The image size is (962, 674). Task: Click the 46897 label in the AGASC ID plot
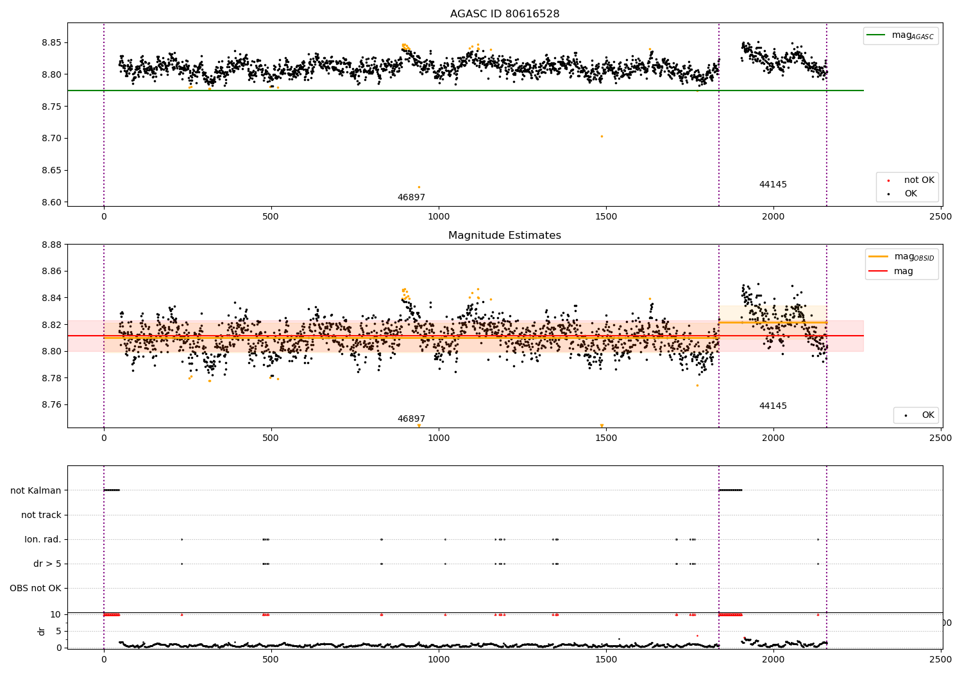(411, 197)
